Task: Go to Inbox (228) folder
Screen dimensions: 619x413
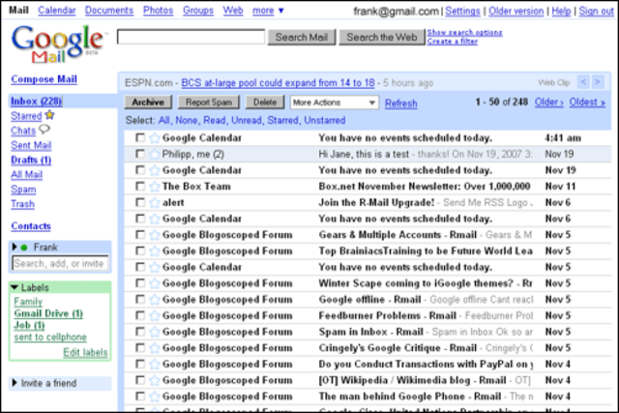Action: tap(37, 102)
